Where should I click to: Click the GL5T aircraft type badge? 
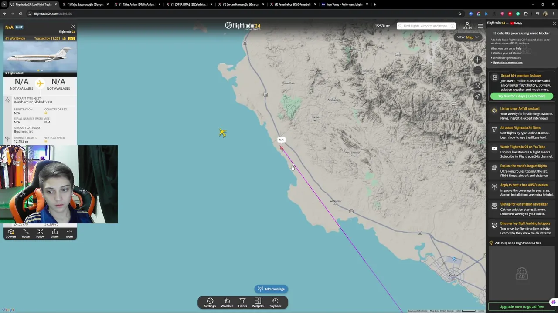[19, 27]
